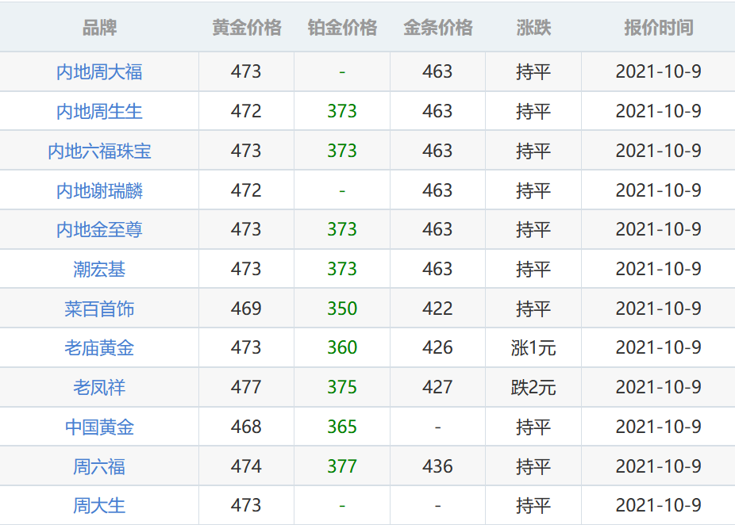Open the 内地周生生 brand link

coord(99,112)
